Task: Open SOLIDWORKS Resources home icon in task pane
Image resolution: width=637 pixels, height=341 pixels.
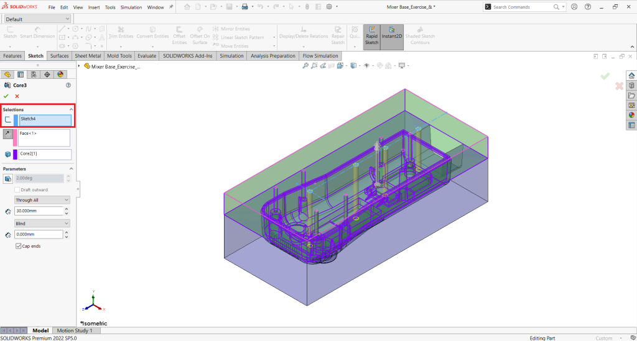Action: 631,76
